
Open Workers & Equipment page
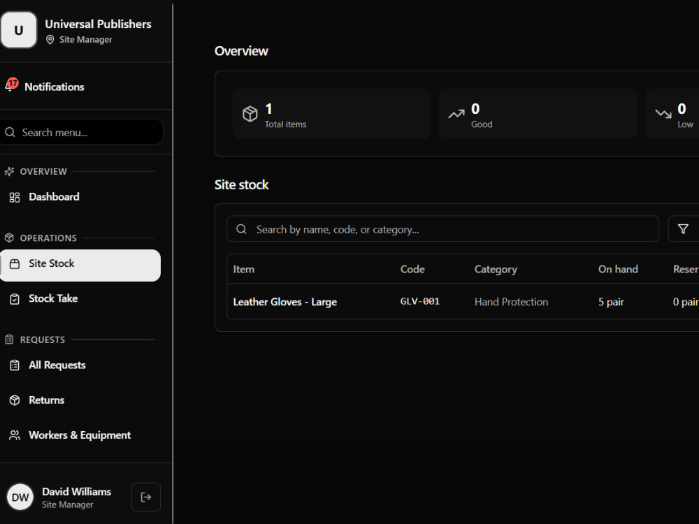pos(80,435)
